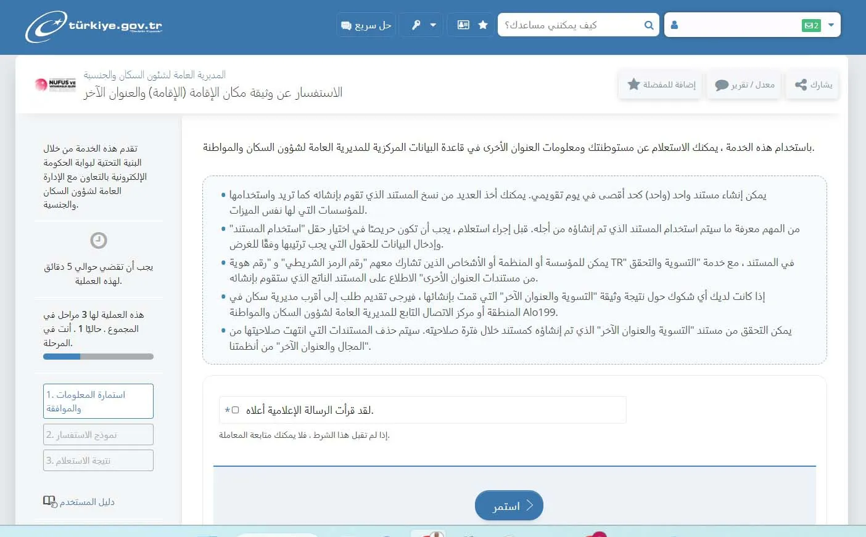Click the add to favorites button
This screenshot has width=866, height=537.
(x=661, y=85)
